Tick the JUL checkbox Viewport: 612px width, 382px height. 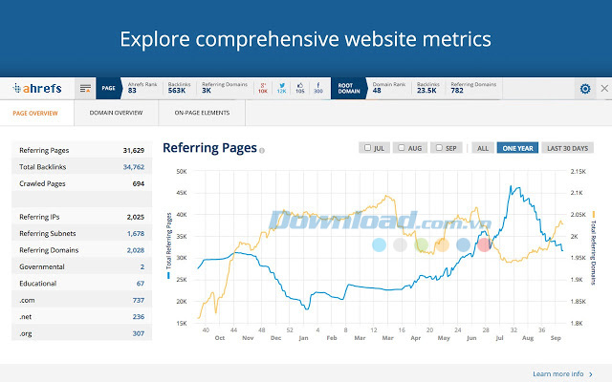pyautogui.click(x=367, y=148)
